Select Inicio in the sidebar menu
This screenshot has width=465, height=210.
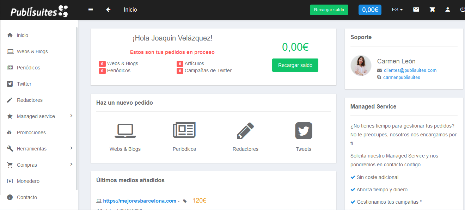22,35
